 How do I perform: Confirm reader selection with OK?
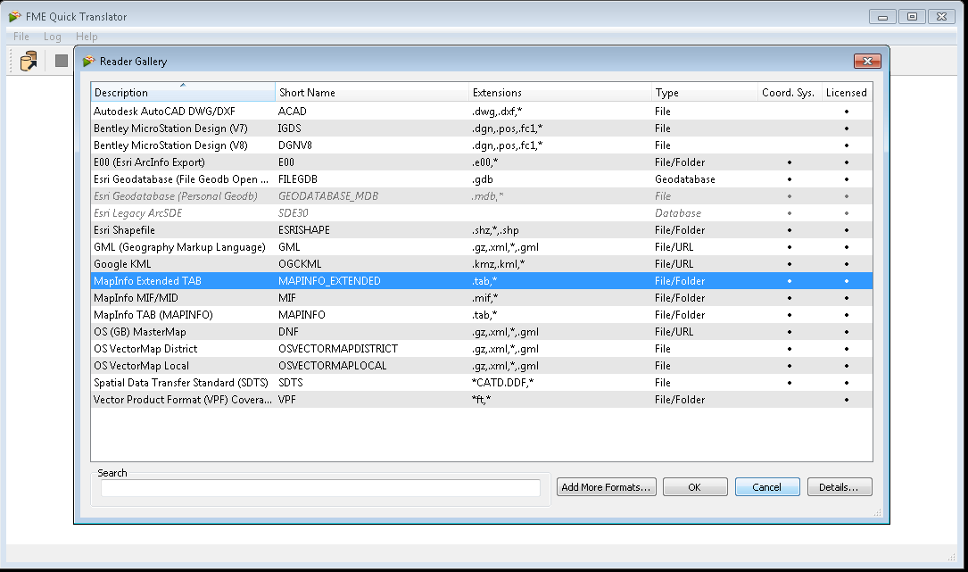tap(694, 486)
